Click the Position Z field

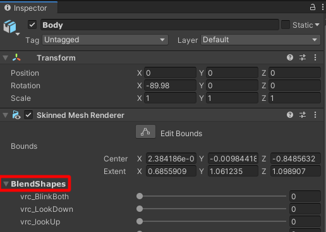pyautogui.click(x=294, y=73)
